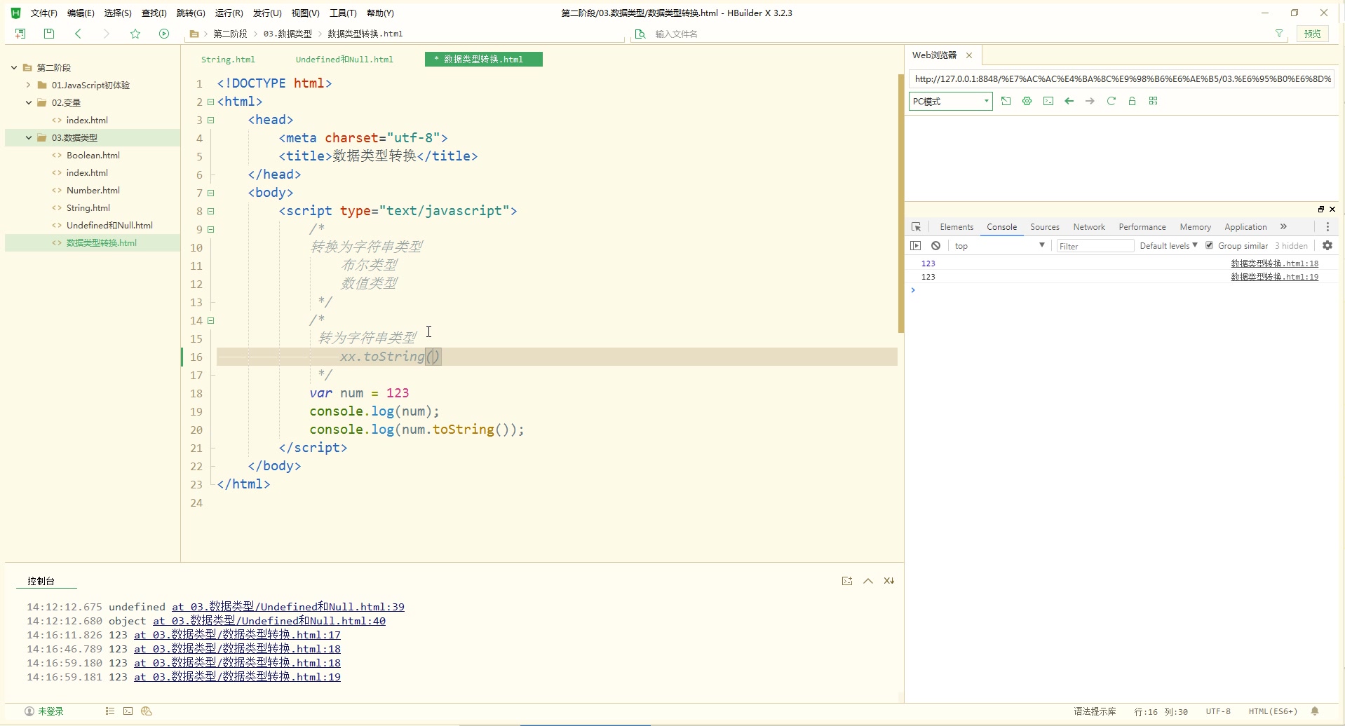
Task: Click the editor vertical scrollbar thumb
Action: click(x=900, y=203)
